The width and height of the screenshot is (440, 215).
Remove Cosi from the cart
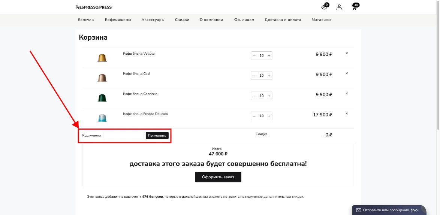pos(347,73)
